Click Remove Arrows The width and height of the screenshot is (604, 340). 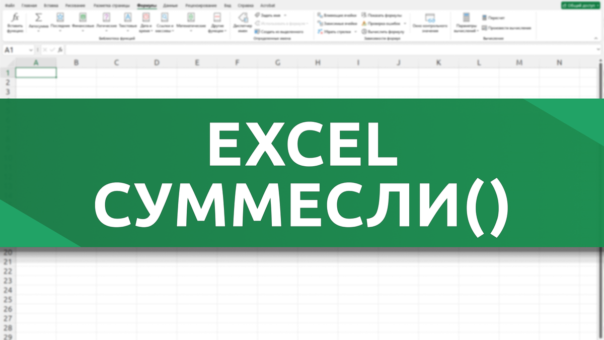(334, 32)
